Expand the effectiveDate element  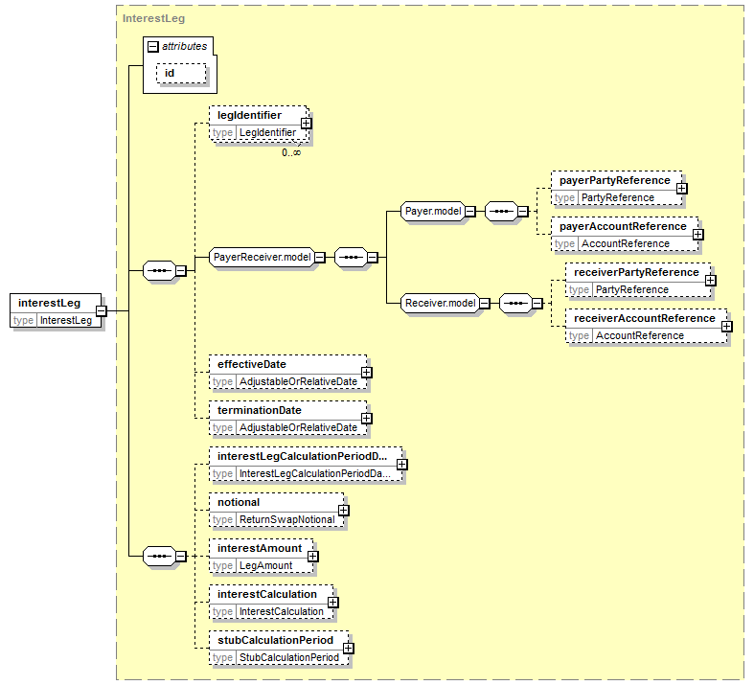point(366,373)
